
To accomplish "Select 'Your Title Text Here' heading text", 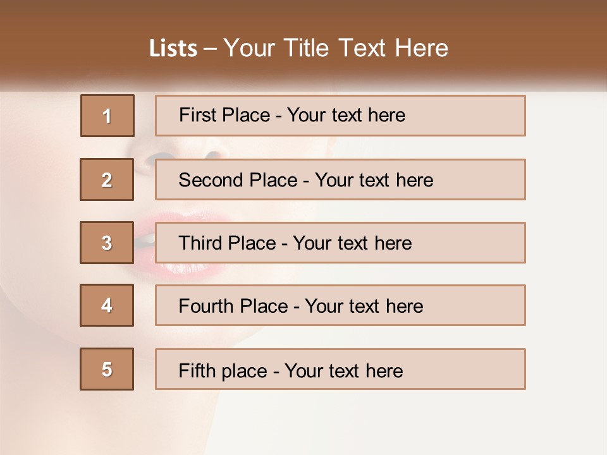I will pos(336,49).
